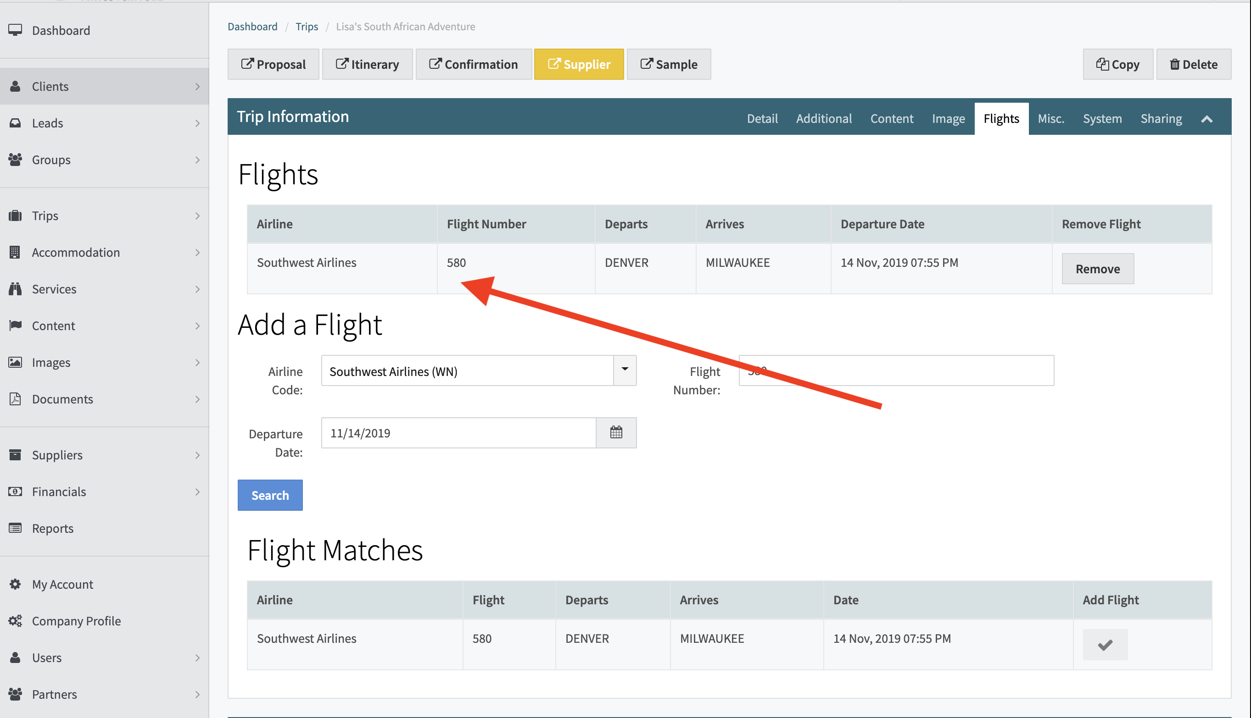The height and width of the screenshot is (718, 1251).
Task: Click the Dashboard monitor icon in sidebar
Action: click(x=15, y=30)
